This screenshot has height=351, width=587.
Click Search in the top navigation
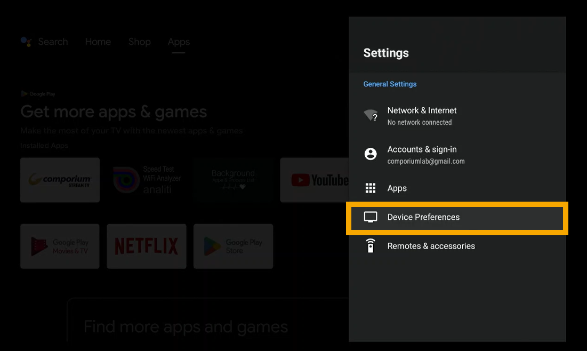click(53, 42)
